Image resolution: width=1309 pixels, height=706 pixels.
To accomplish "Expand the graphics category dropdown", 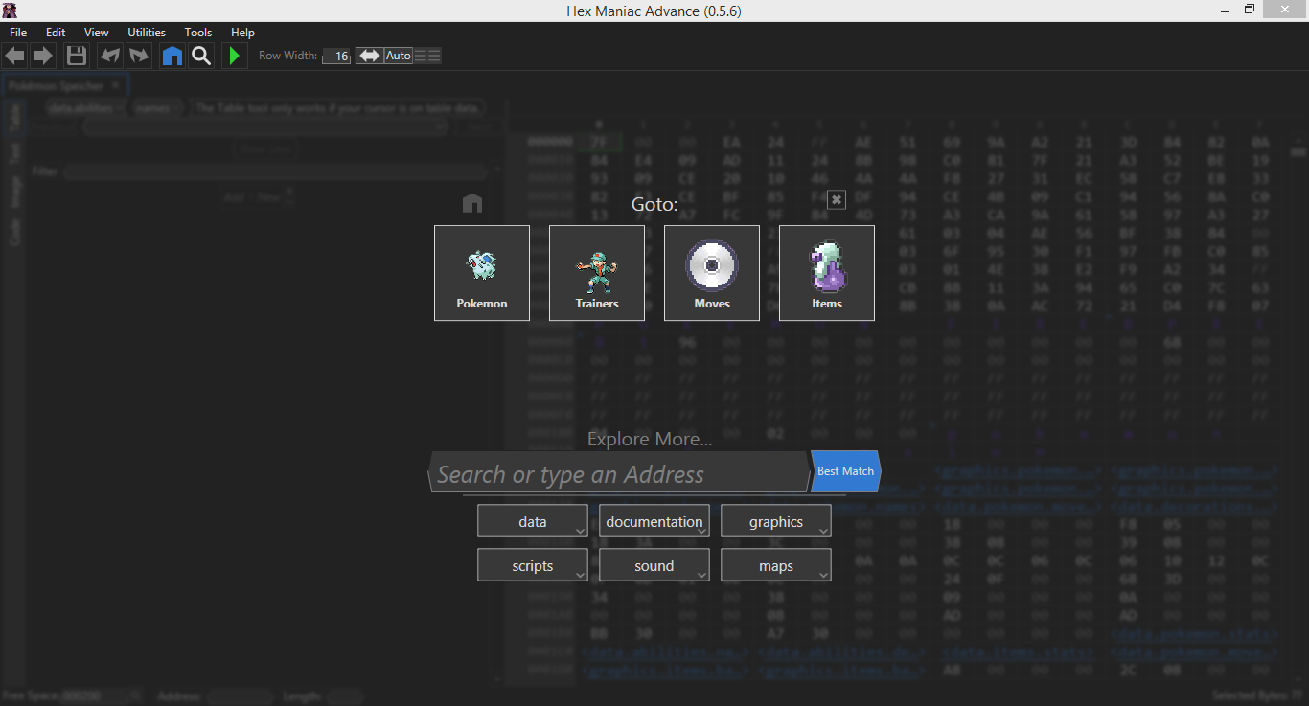I will pos(776,522).
